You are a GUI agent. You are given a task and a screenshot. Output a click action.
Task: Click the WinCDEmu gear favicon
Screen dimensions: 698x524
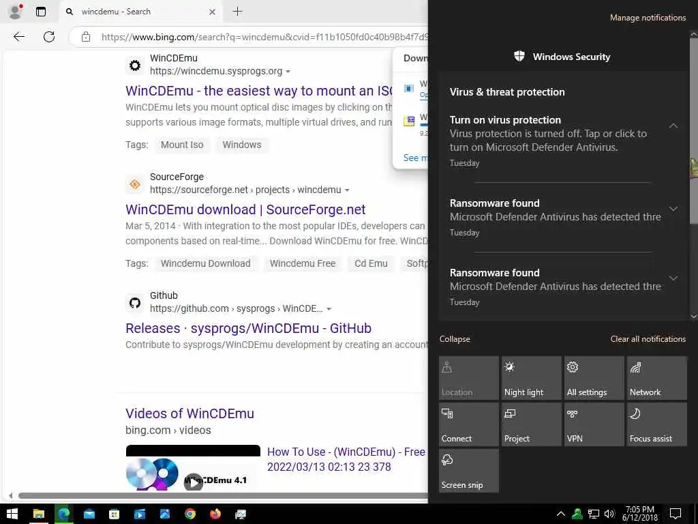click(135, 65)
